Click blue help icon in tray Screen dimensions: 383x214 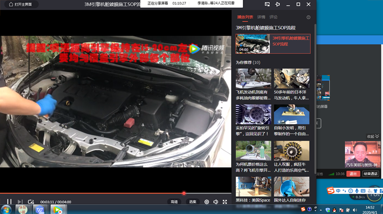(309, 209)
